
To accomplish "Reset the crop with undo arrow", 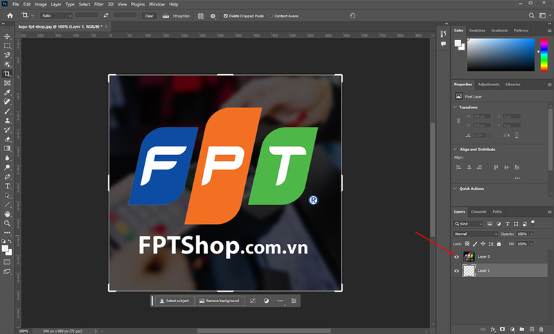I will pos(352,15).
